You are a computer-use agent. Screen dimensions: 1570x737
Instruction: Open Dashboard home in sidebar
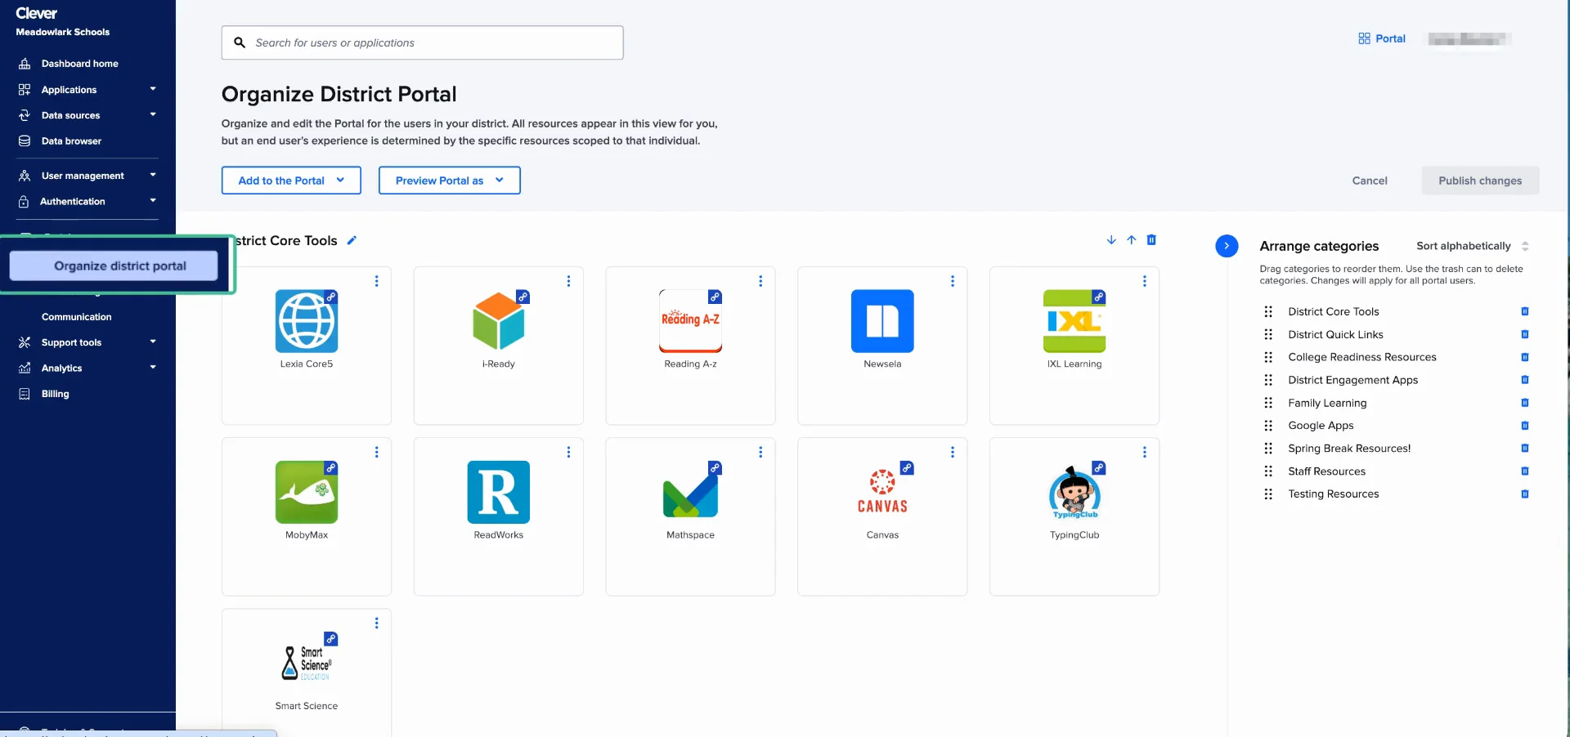pos(79,64)
